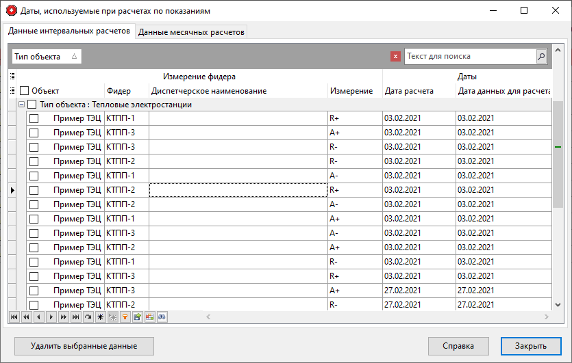
Task: Go to first record in navigator
Action: (x=14, y=317)
